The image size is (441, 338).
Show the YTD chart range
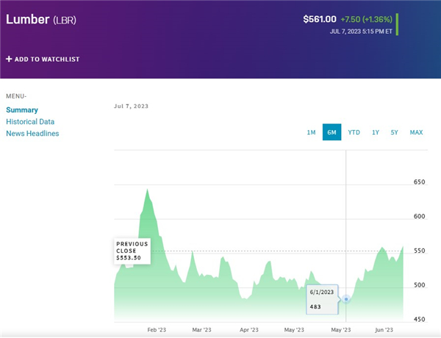click(354, 132)
